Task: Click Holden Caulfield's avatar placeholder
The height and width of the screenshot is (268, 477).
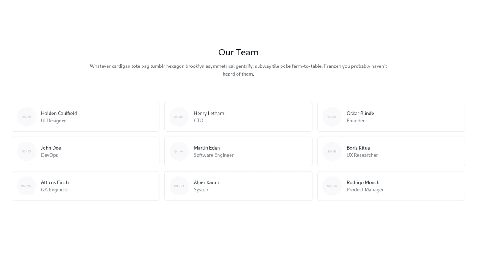Action: coord(26,117)
